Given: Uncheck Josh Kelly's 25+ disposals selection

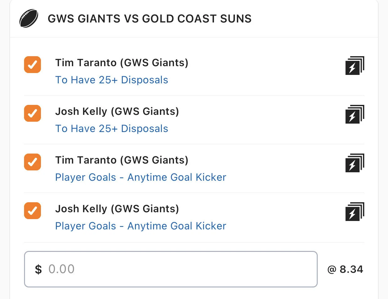Looking at the screenshot, I should pyautogui.click(x=32, y=113).
